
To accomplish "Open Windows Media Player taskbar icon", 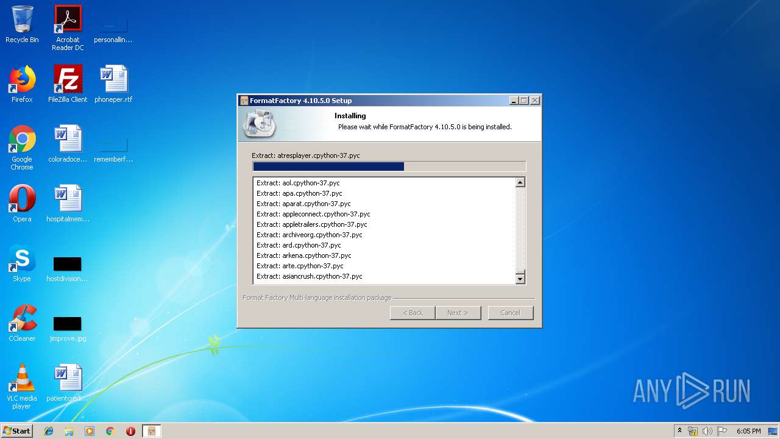I will (90, 431).
